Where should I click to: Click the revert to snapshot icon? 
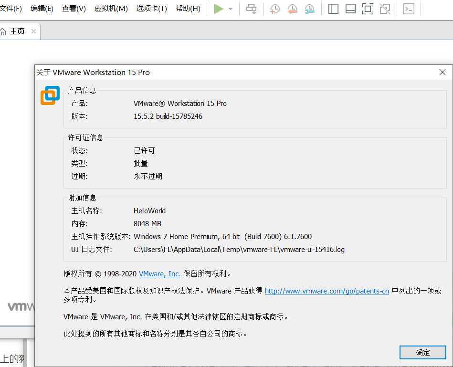[292, 9]
